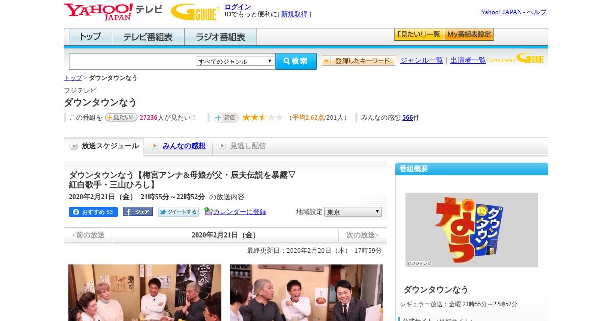Click the フジテレビ station name text
612x321 pixels.
pos(80,91)
